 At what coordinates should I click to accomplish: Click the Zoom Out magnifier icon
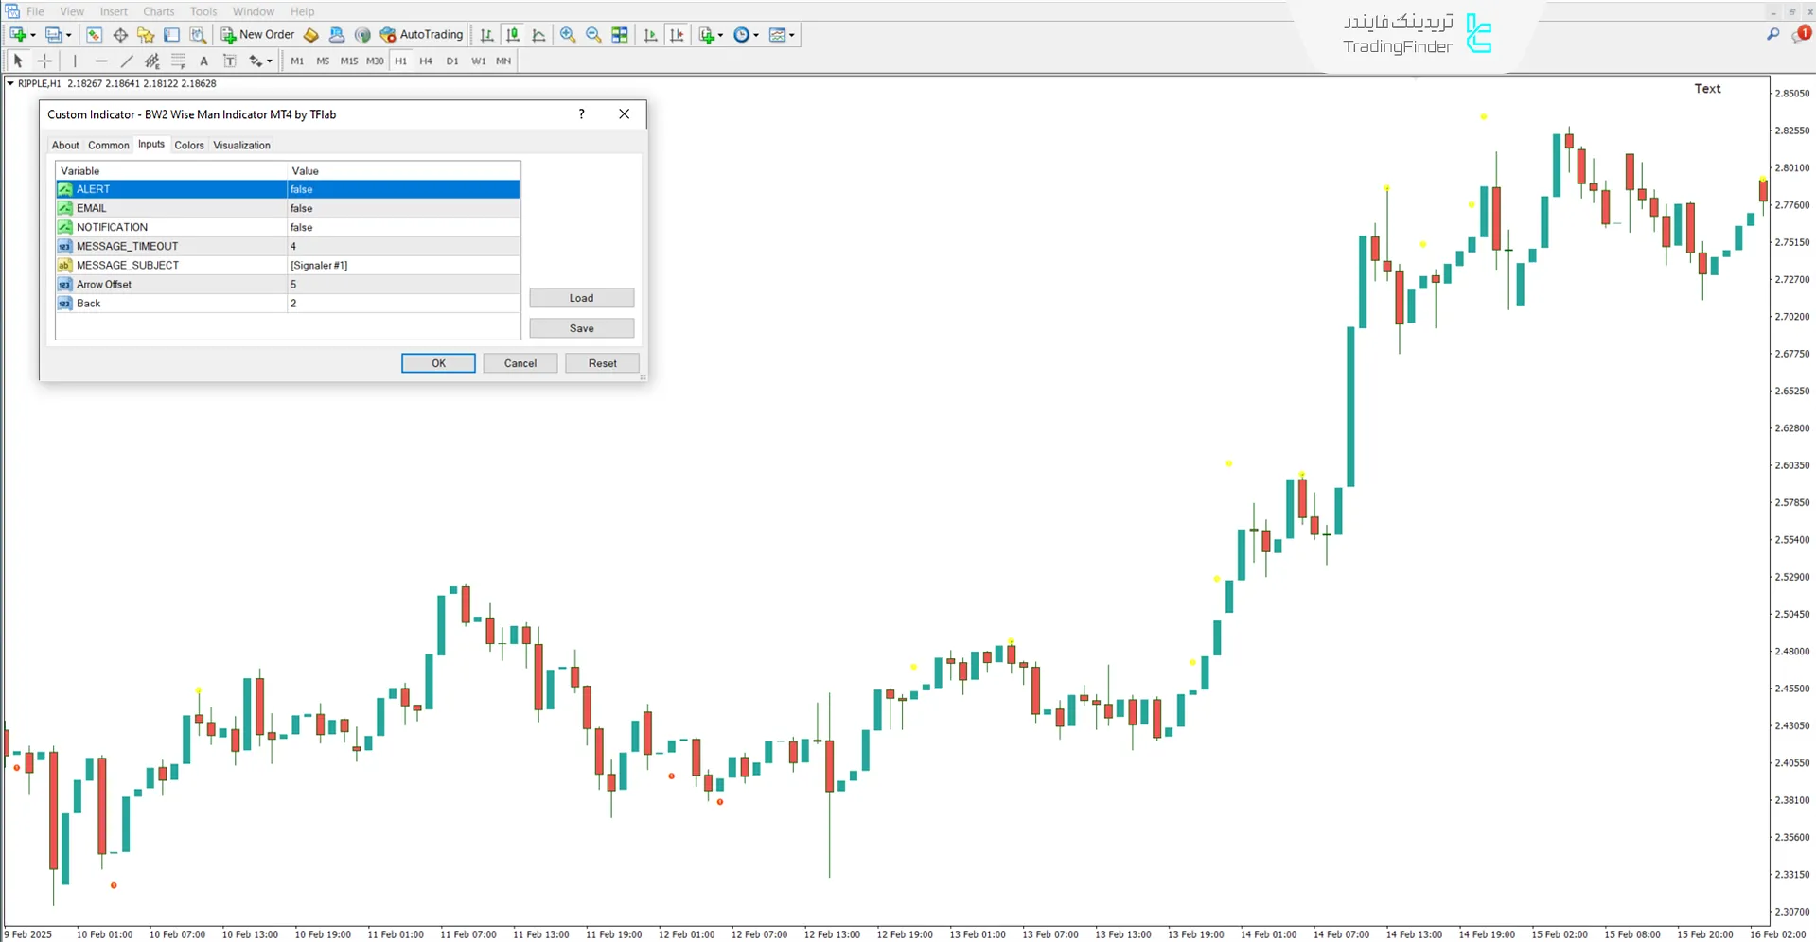point(593,35)
